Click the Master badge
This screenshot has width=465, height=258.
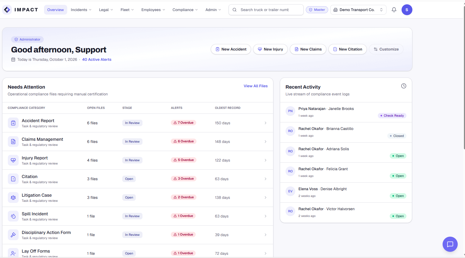[x=317, y=10]
